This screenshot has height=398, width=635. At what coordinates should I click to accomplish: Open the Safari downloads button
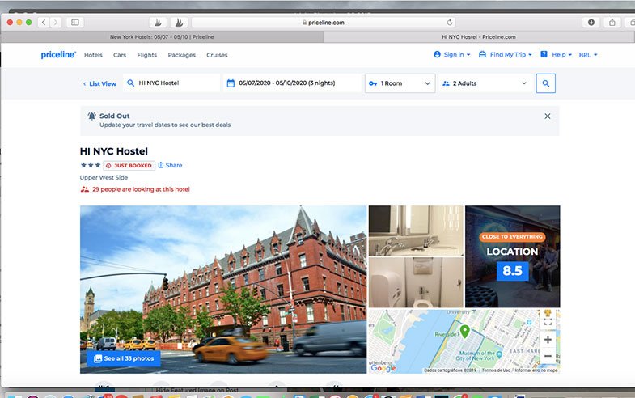tap(591, 23)
